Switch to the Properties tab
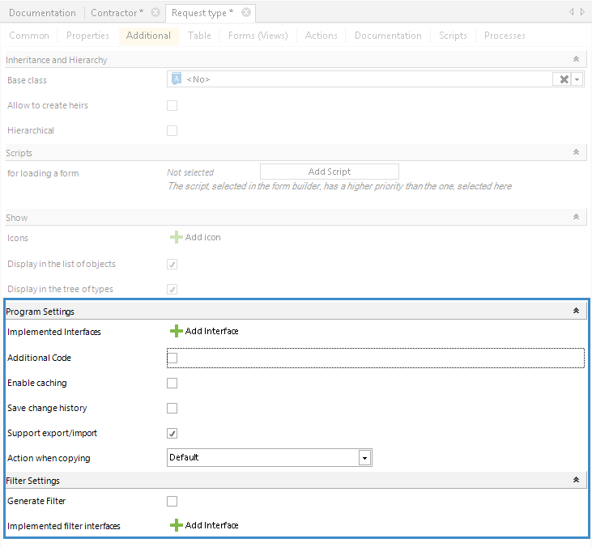The image size is (592, 547). [x=87, y=36]
